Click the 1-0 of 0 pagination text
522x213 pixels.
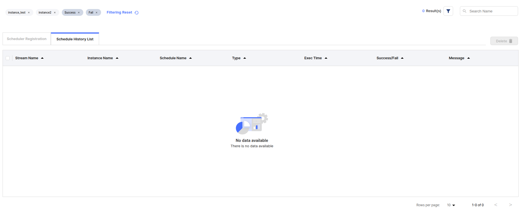[478, 205]
